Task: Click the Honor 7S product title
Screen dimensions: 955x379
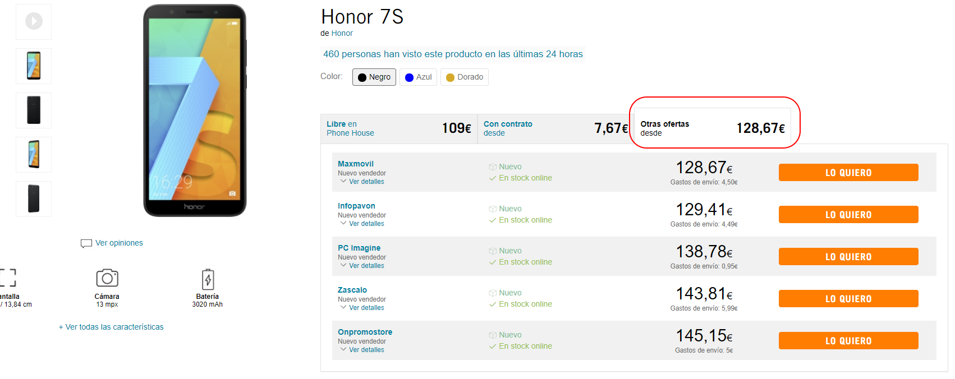Action: [x=362, y=17]
